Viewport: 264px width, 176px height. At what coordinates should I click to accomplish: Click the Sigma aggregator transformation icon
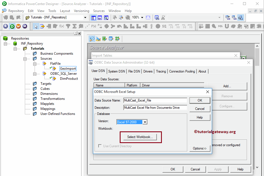[75, 26]
